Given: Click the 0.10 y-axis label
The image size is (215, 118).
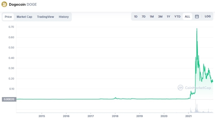Looking at the screenshot, I should click(12, 89).
